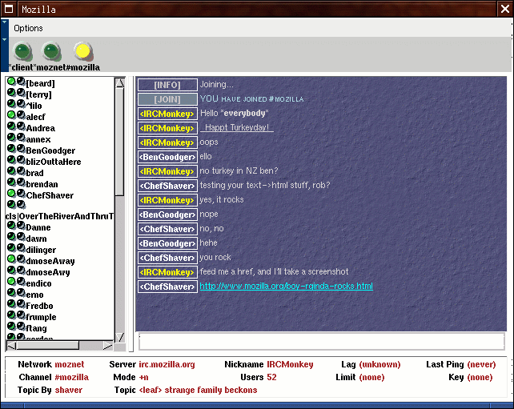Image resolution: width=514 pixels, height=409 pixels.
Task: Click the voice icon beside frumple
Action: [21, 315]
